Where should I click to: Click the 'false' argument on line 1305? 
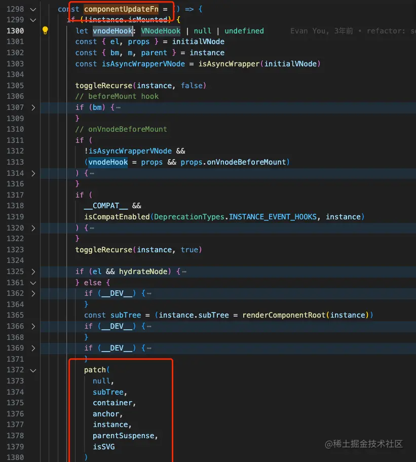192,86
